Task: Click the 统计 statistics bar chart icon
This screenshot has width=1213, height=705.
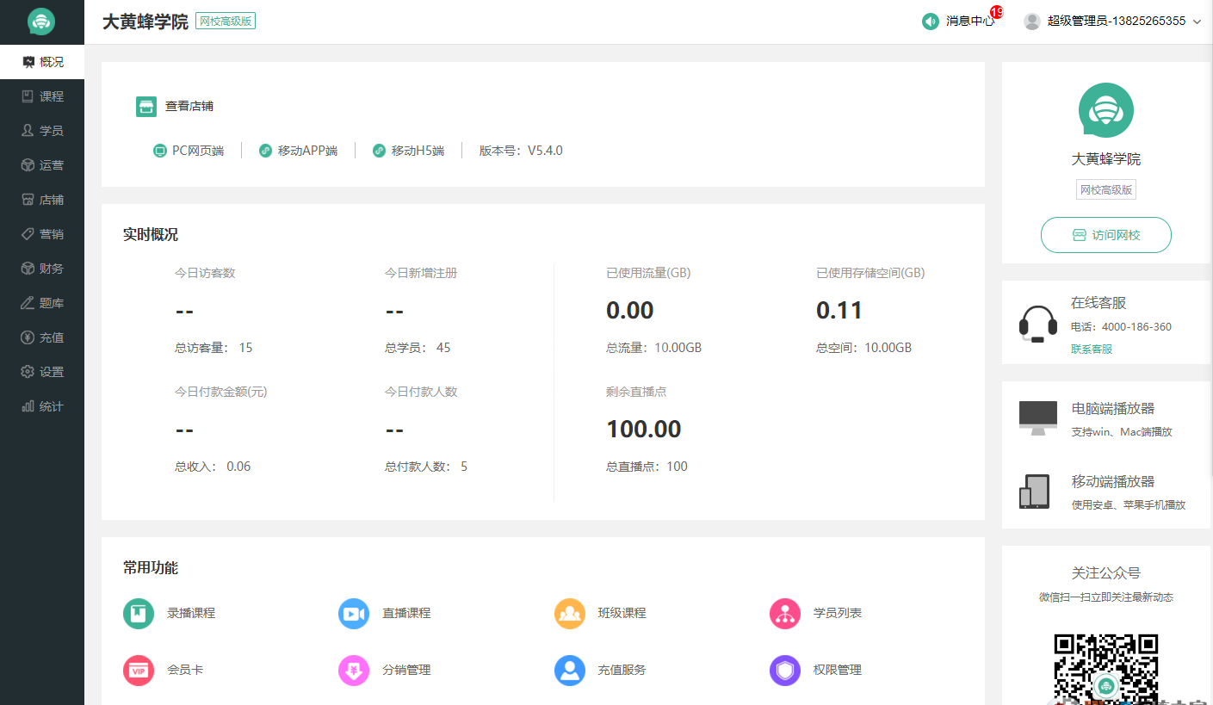Action: pyautogui.click(x=28, y=406)
